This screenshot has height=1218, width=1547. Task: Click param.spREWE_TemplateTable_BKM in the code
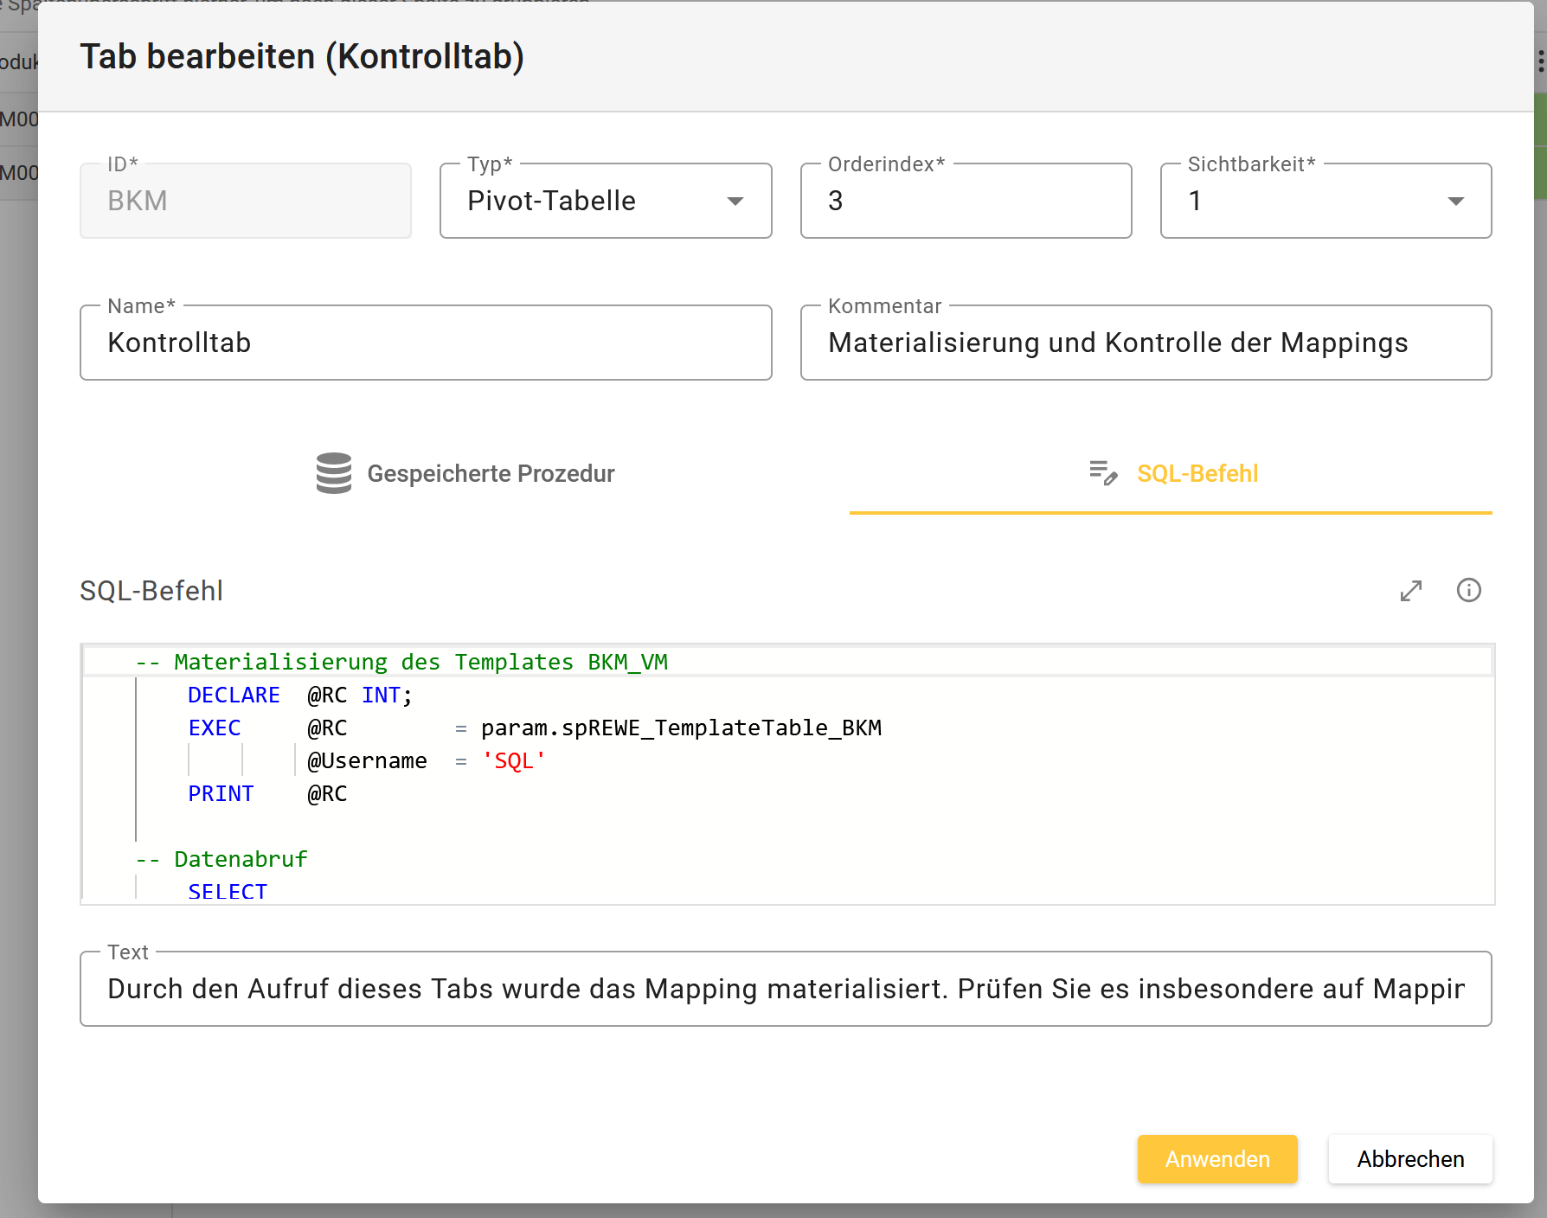[681, 728]
